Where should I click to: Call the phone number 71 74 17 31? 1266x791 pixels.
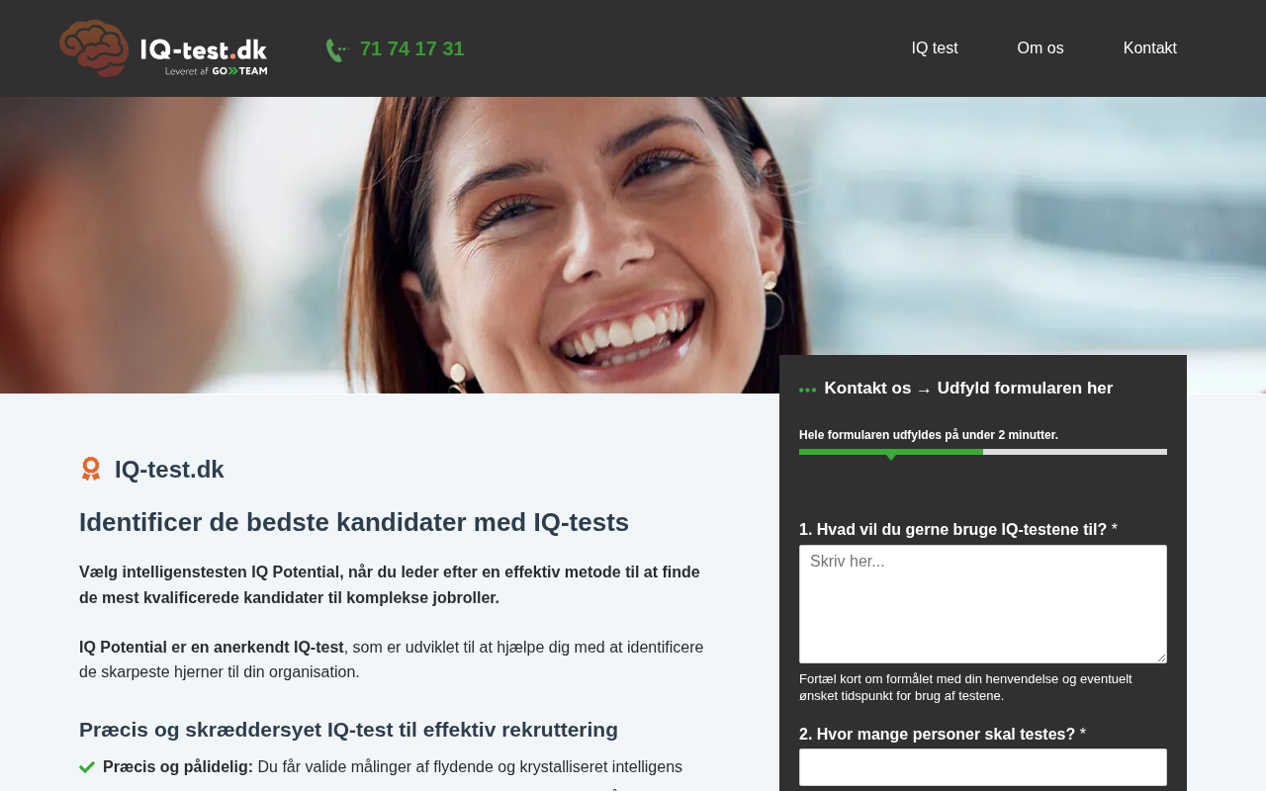(x=411, y=48)
